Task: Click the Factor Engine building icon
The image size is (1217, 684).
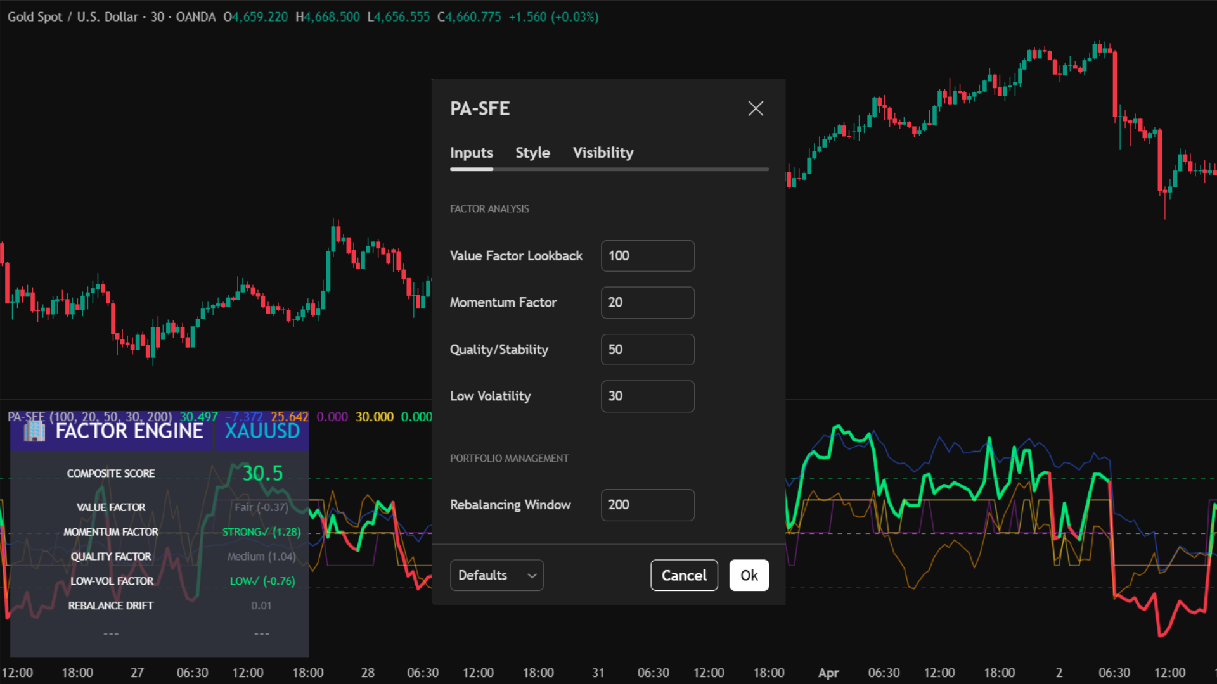Action: pos(34,432)
